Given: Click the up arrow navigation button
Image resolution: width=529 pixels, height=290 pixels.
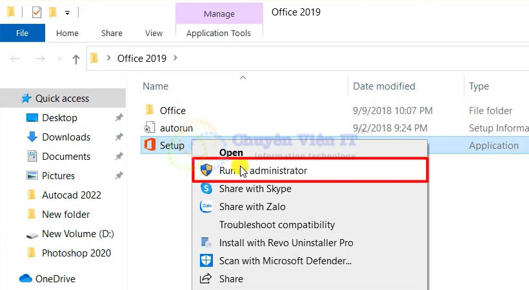Looking at the screenshot, I should (x=76, y=59).
